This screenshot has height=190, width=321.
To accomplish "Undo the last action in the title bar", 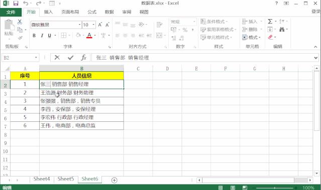I will (x=26, y=4).
